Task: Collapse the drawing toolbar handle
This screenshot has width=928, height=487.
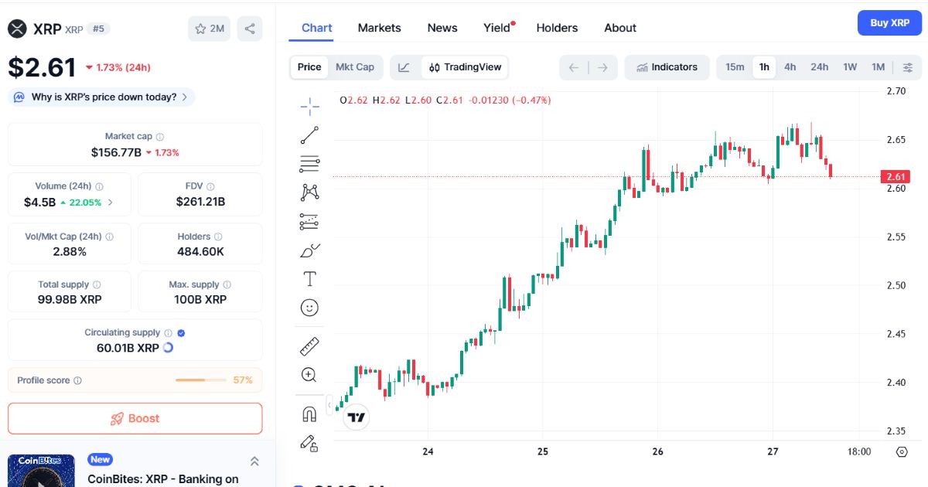Action: click(x=329, y=404)
